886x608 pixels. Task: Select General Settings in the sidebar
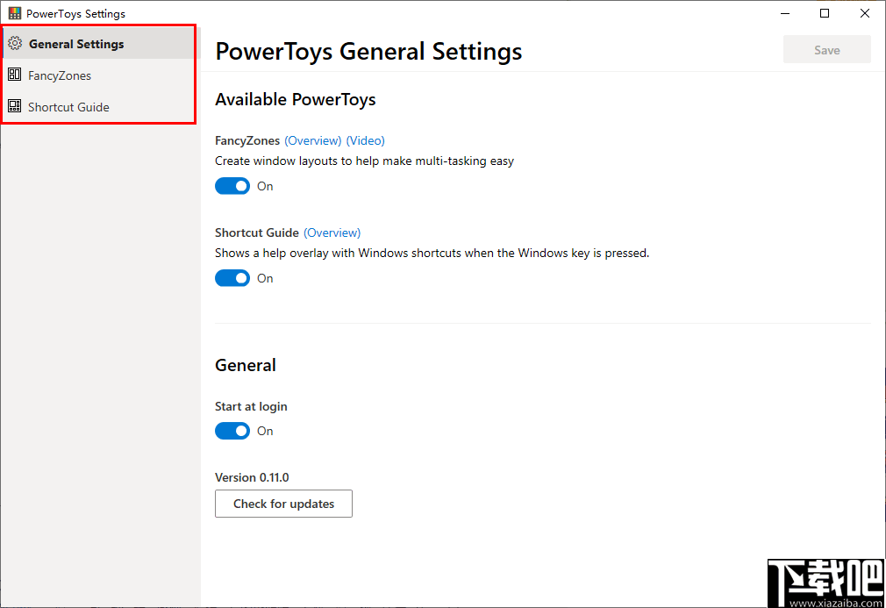coord(75,43)
